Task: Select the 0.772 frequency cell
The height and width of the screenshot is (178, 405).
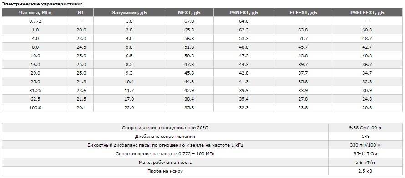Action: pos(35,21)
